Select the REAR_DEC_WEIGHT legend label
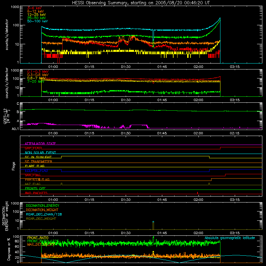 [41, 219]
